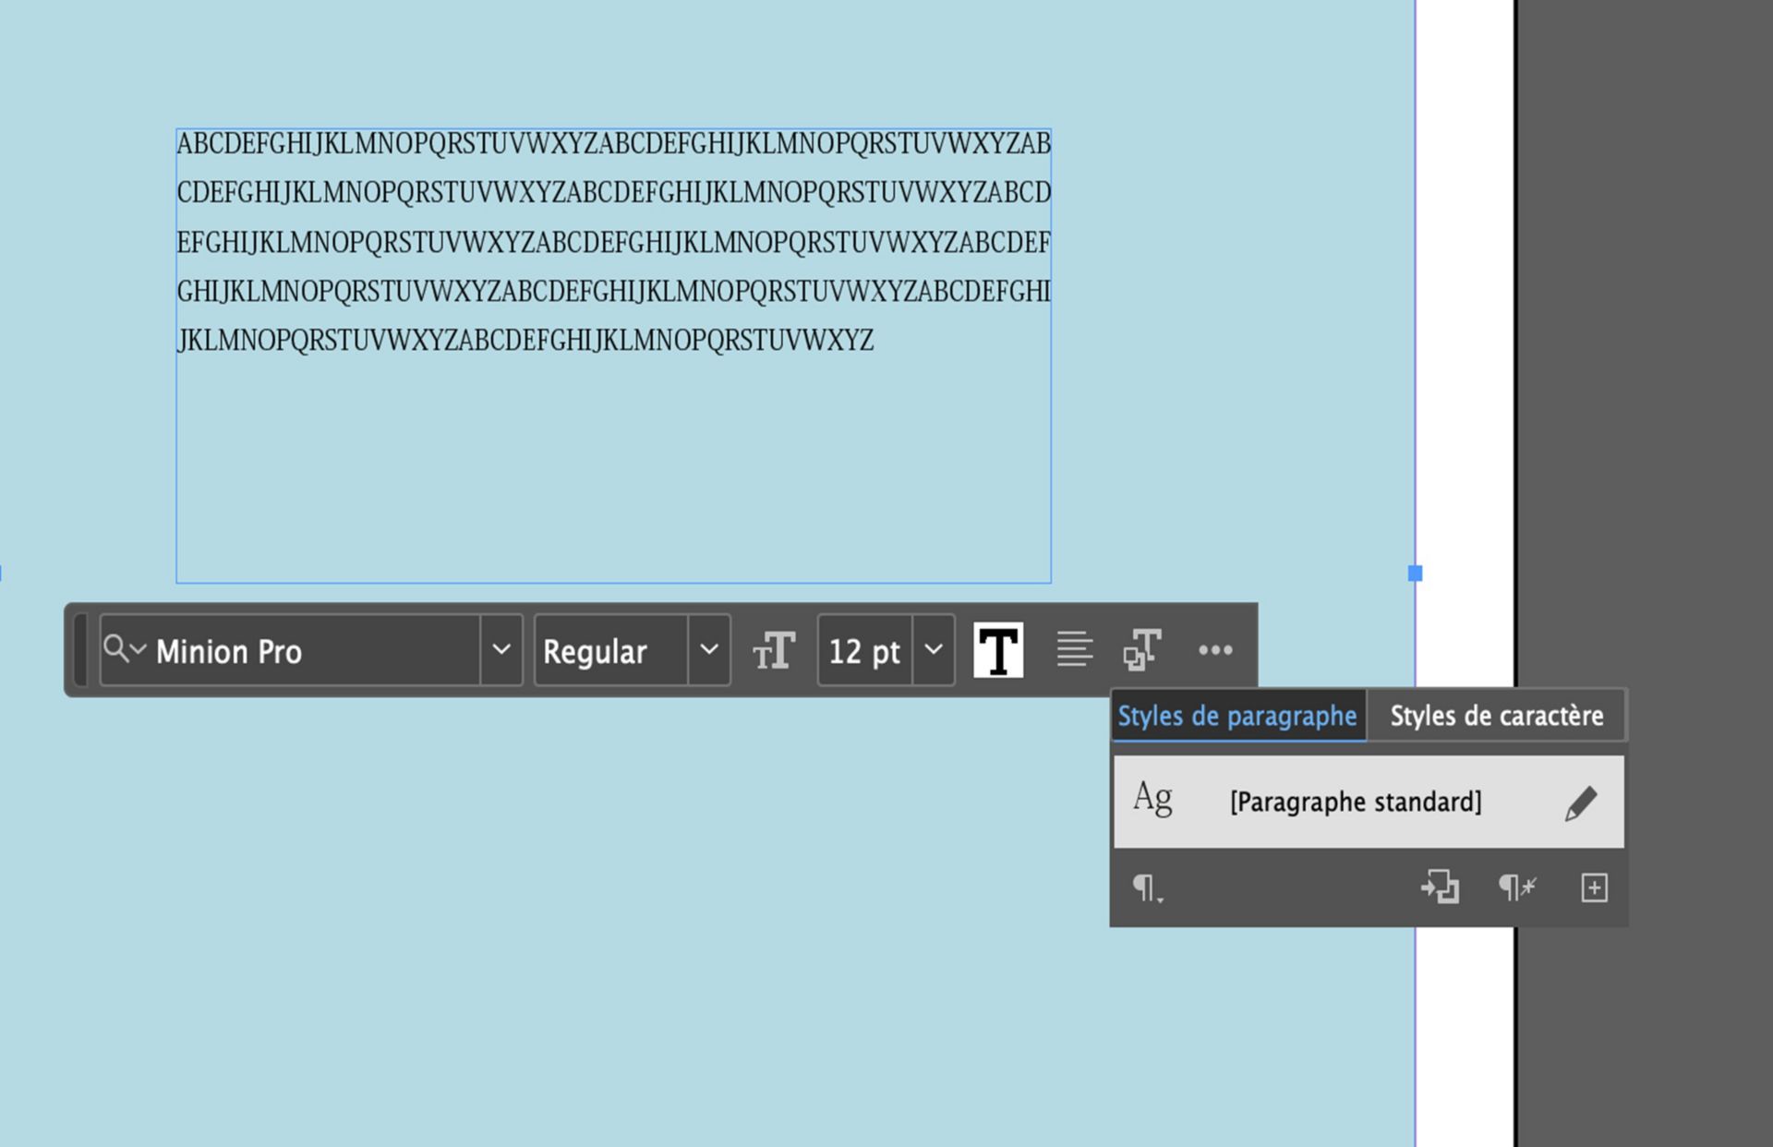Screen dimensions: 1773x1147
Task: Click the font search magnifier icon
Action: (x=117, y=648)
